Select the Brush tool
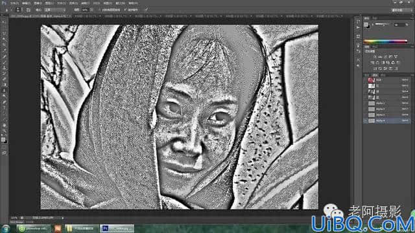The image size is (415, 233). tap(5, 62)
